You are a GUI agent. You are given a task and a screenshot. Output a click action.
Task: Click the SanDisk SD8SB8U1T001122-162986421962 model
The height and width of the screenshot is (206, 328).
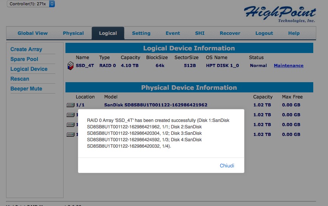pos(156,105)
